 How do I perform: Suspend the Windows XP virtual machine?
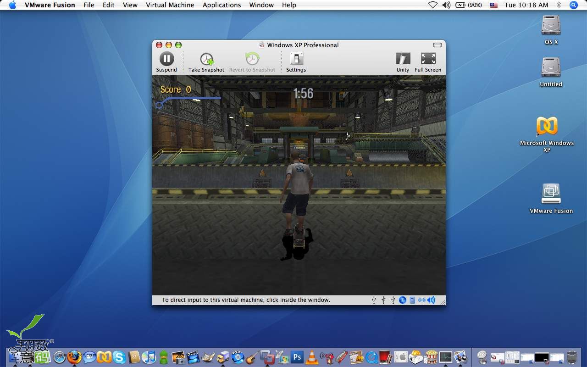coord(166,62)
